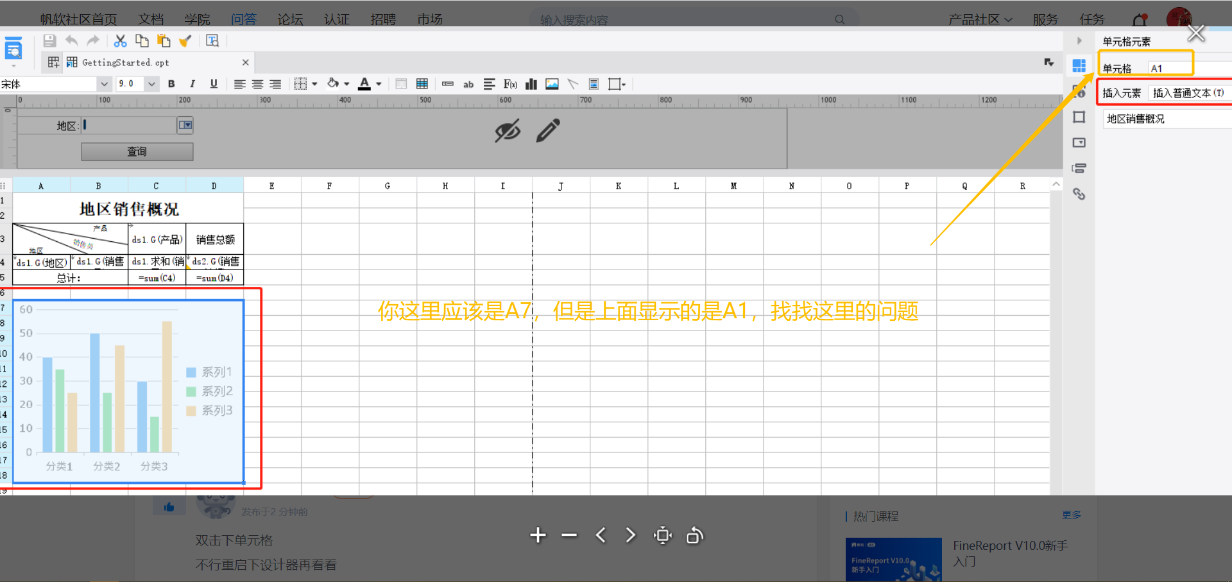
Task: Open tab list arrow near ruler
Action: (x=1048, y=62)
